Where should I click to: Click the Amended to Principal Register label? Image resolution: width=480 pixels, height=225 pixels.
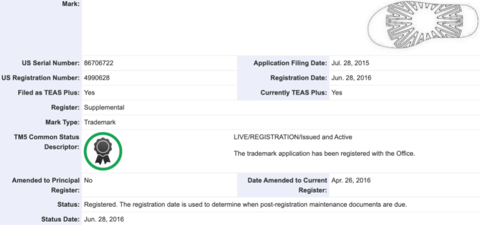pyautogui.click(x=46, y=185)
